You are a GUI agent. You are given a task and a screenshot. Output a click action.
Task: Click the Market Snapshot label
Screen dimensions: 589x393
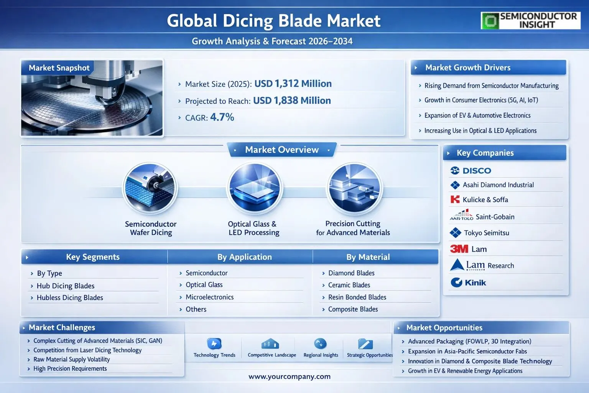(59, 68)
